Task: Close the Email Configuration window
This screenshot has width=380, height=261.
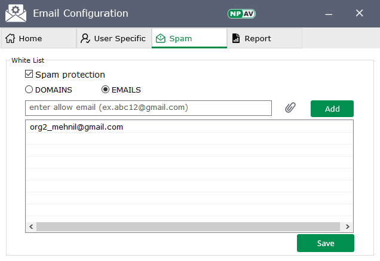Action: click(x=359, y=13)
